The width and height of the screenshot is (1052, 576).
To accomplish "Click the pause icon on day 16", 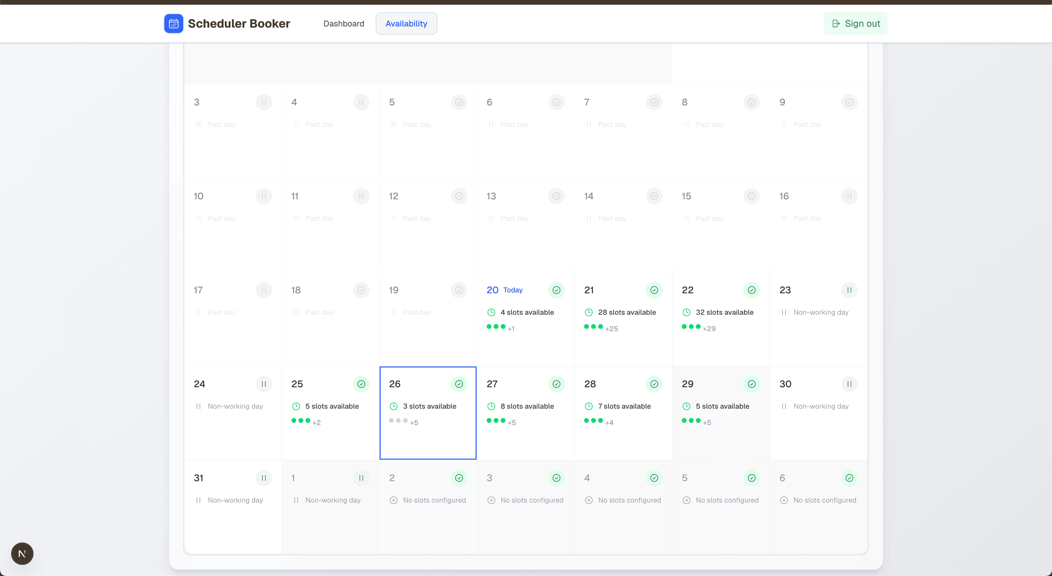I will 849,196.
